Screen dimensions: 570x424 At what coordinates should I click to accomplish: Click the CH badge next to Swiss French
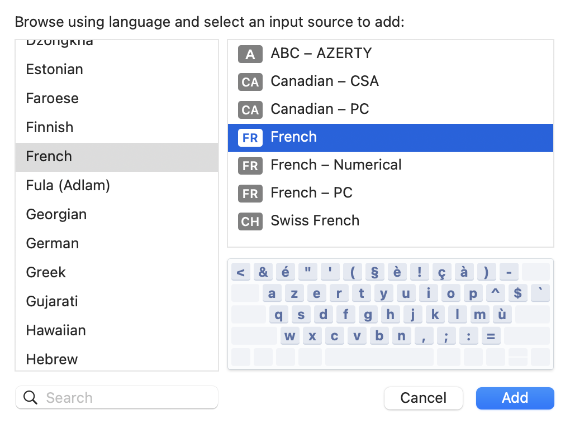[250, 221]
